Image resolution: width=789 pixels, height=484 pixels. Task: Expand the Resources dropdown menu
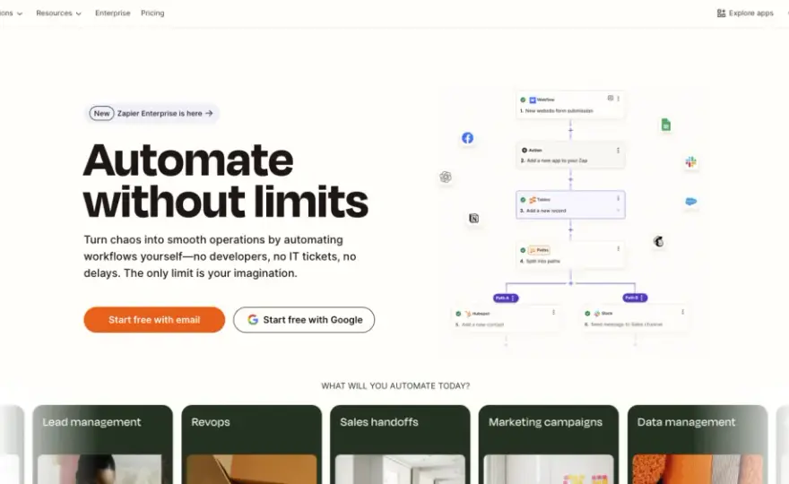coord(58,13)
